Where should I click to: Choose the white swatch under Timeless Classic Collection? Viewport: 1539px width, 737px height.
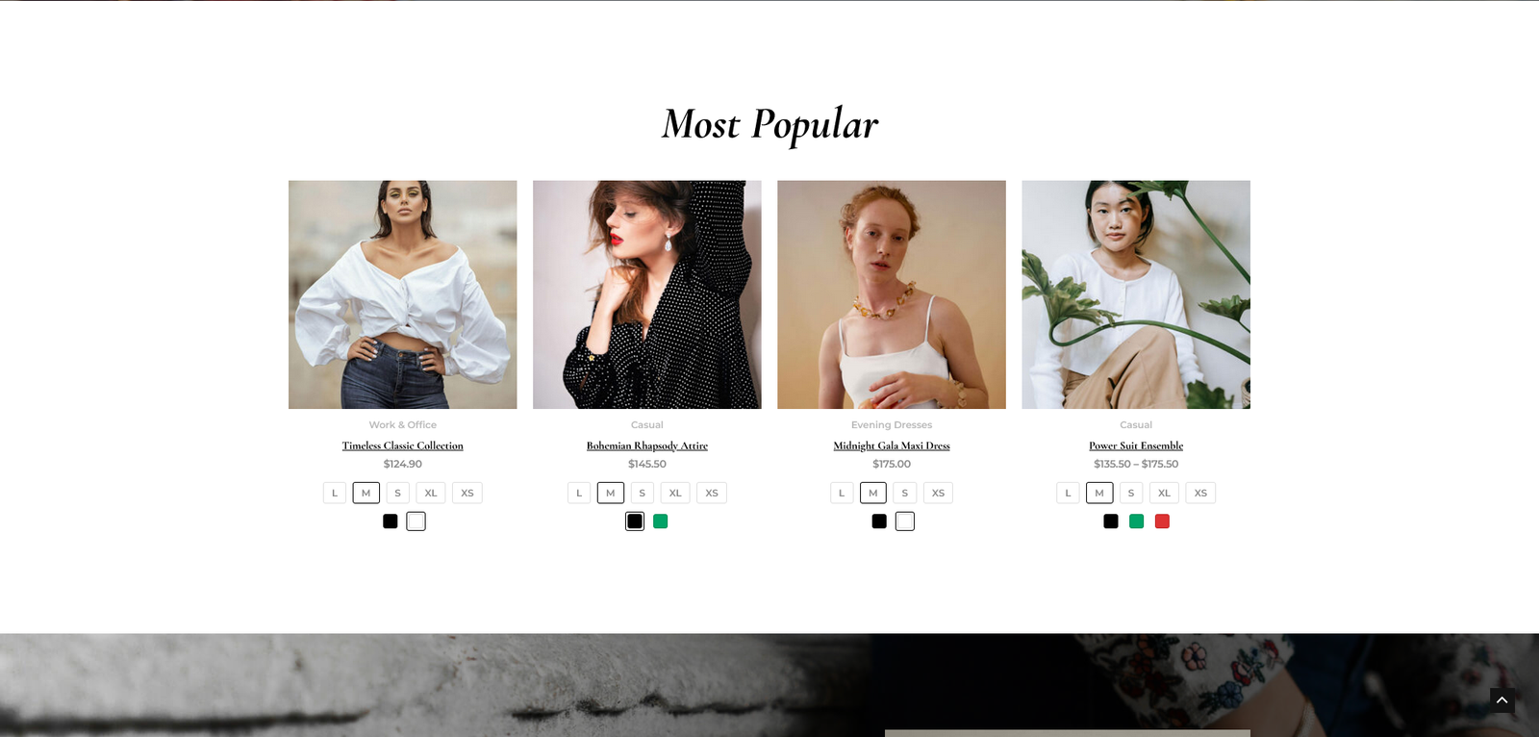416,521
